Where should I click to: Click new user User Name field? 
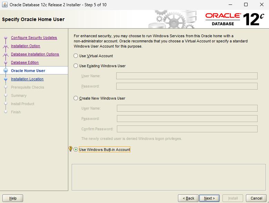187,108
